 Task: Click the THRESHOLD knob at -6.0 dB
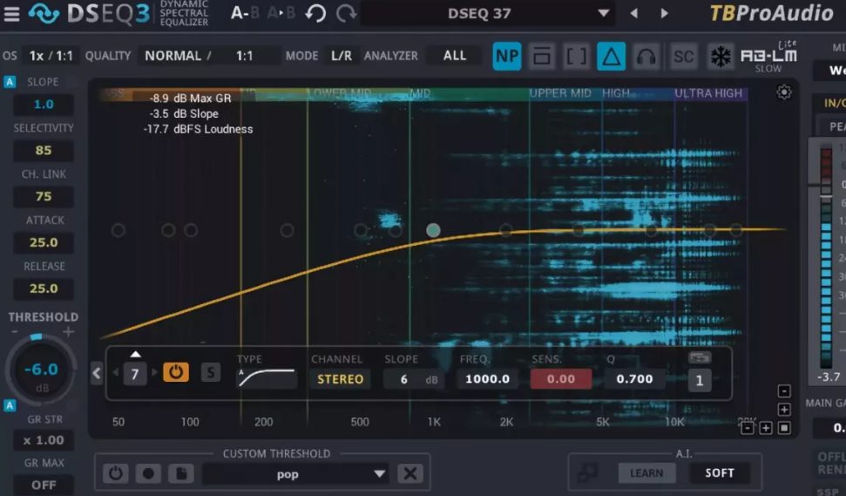(41, 370)
